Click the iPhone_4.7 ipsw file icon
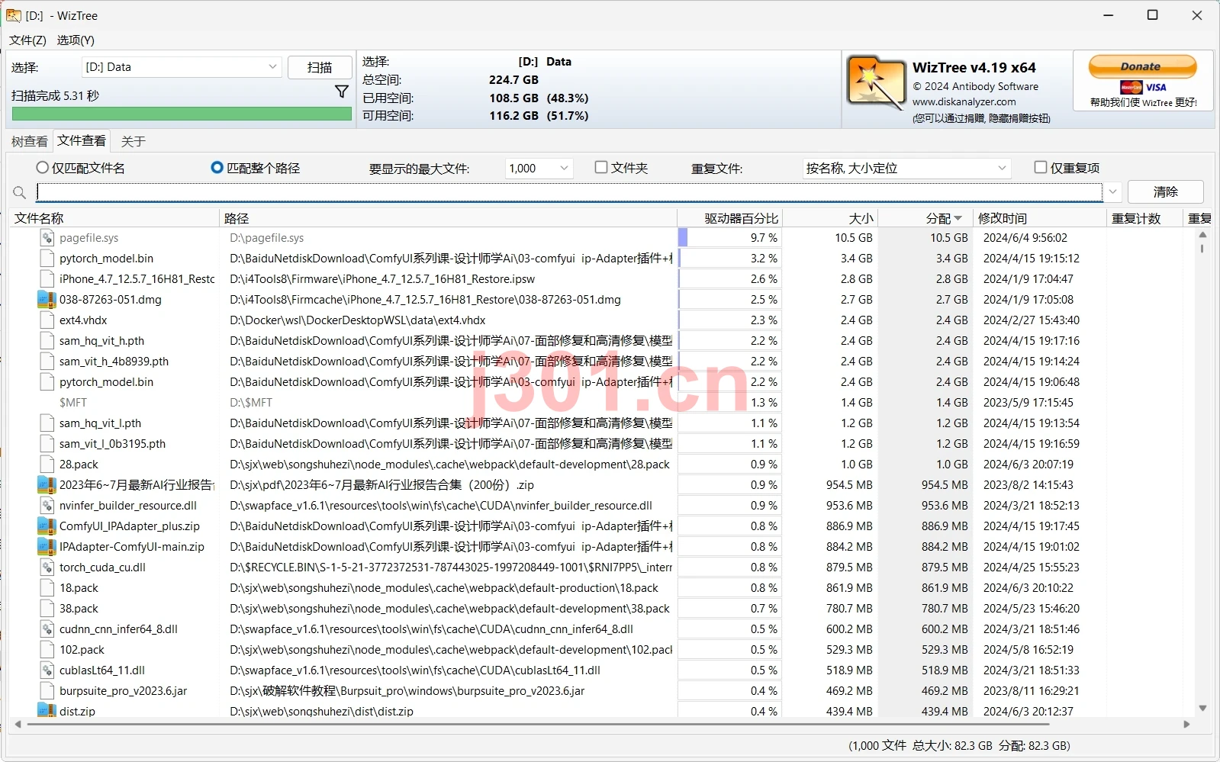This screenshot has width=1220, height=762. coord(47,279)
